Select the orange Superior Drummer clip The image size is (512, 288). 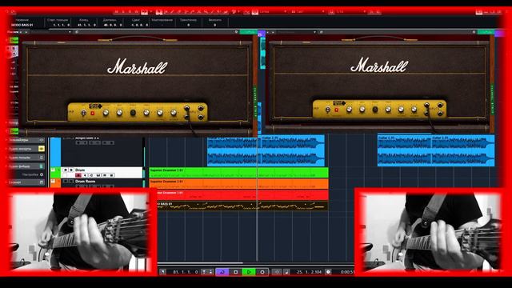pyautogui.click(x=238, y=183)
